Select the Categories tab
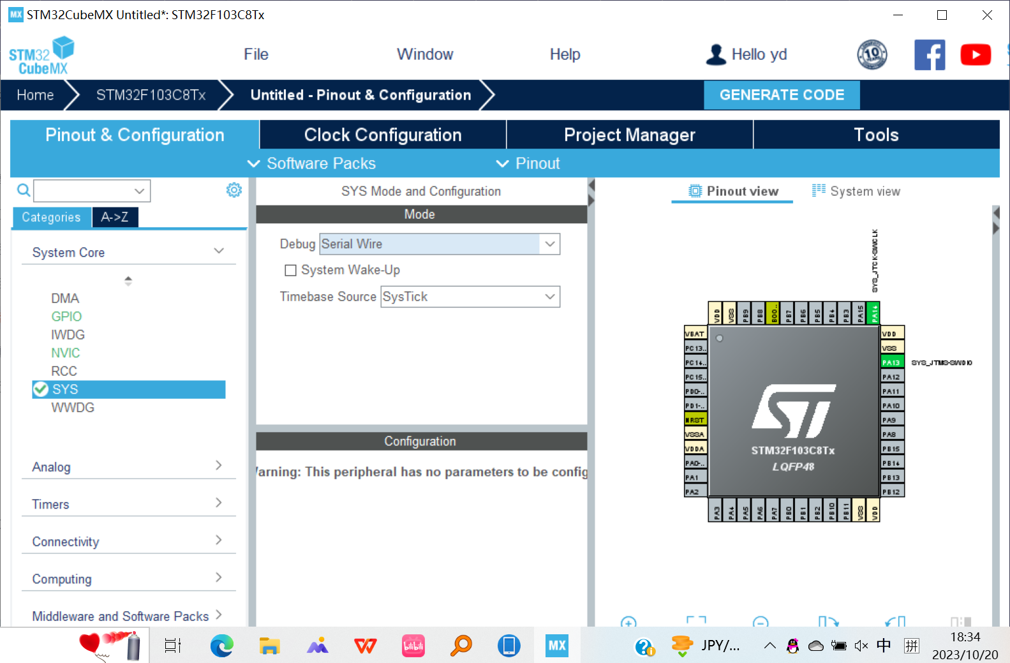 (x=51, y=217)
